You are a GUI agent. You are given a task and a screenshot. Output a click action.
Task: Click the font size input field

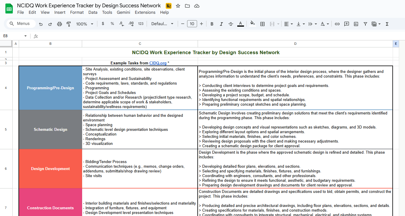coord(192,24)
